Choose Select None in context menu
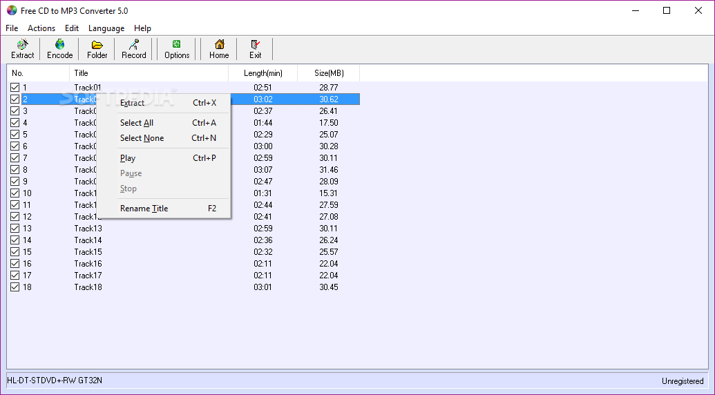715x395 pixels. tap(164, 138)
